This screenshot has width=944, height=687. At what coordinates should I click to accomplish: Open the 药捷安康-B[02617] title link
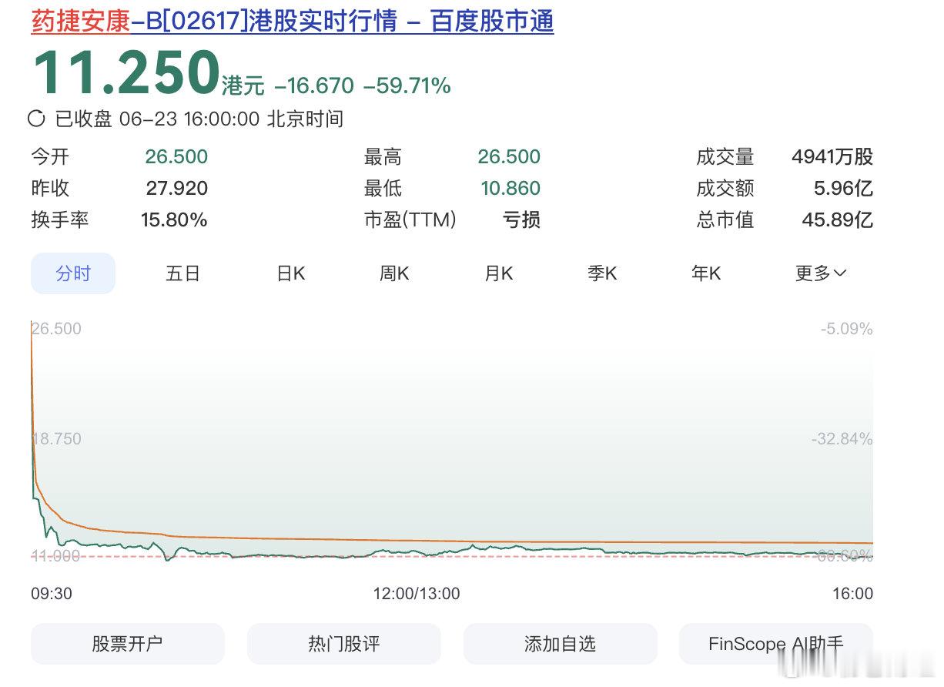tap(293, 21)
